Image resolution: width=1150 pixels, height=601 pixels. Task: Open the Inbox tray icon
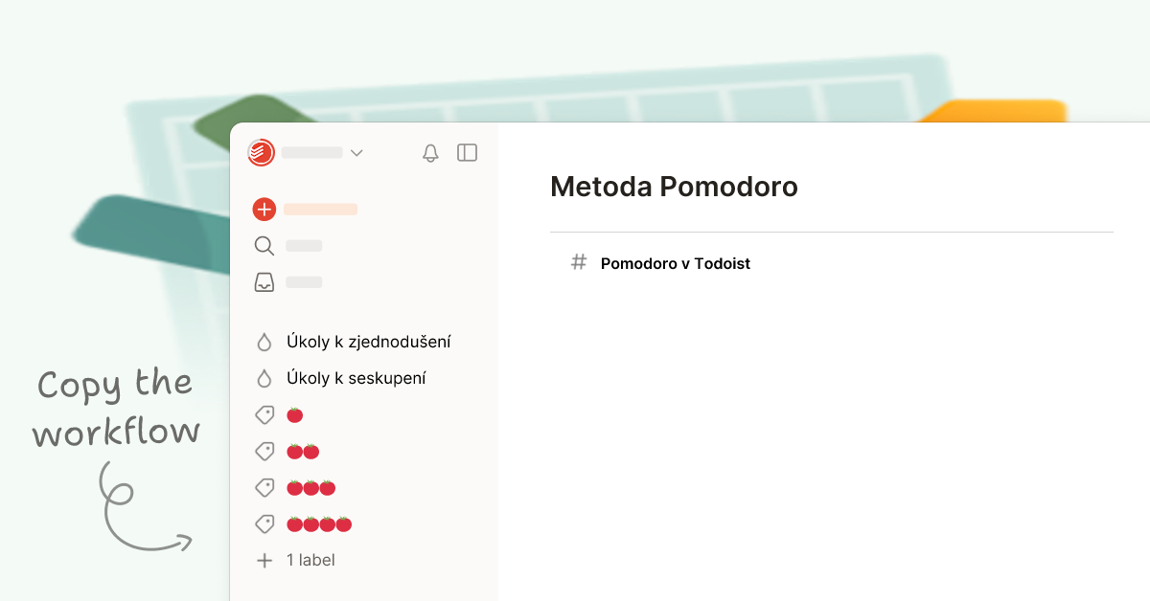coord(264,281)
